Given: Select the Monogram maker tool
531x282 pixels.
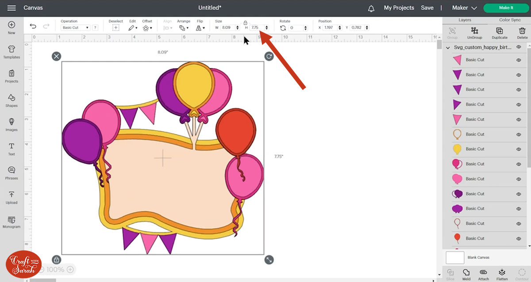Looking at the screenshot, I should click(x=11, y=222).
